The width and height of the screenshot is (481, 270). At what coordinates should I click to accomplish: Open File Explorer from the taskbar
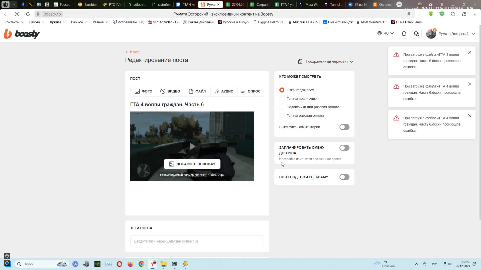click(164, 264)
